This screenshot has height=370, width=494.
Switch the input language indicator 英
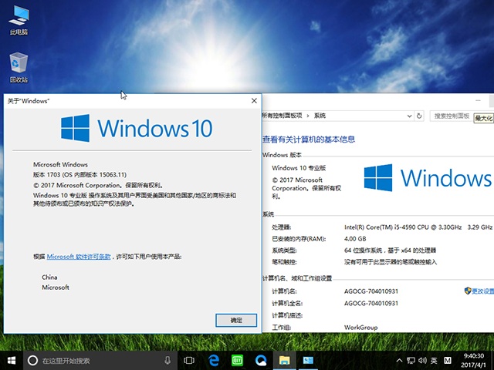point(434,360)
